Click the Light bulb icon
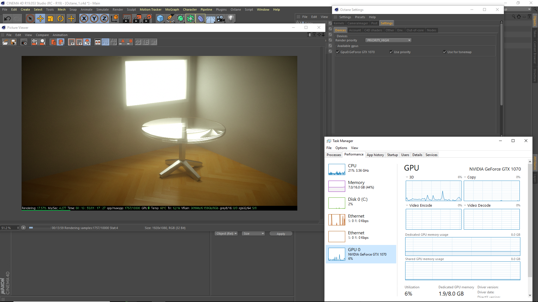Screen dimensions: 538x302 coord(231,19)
